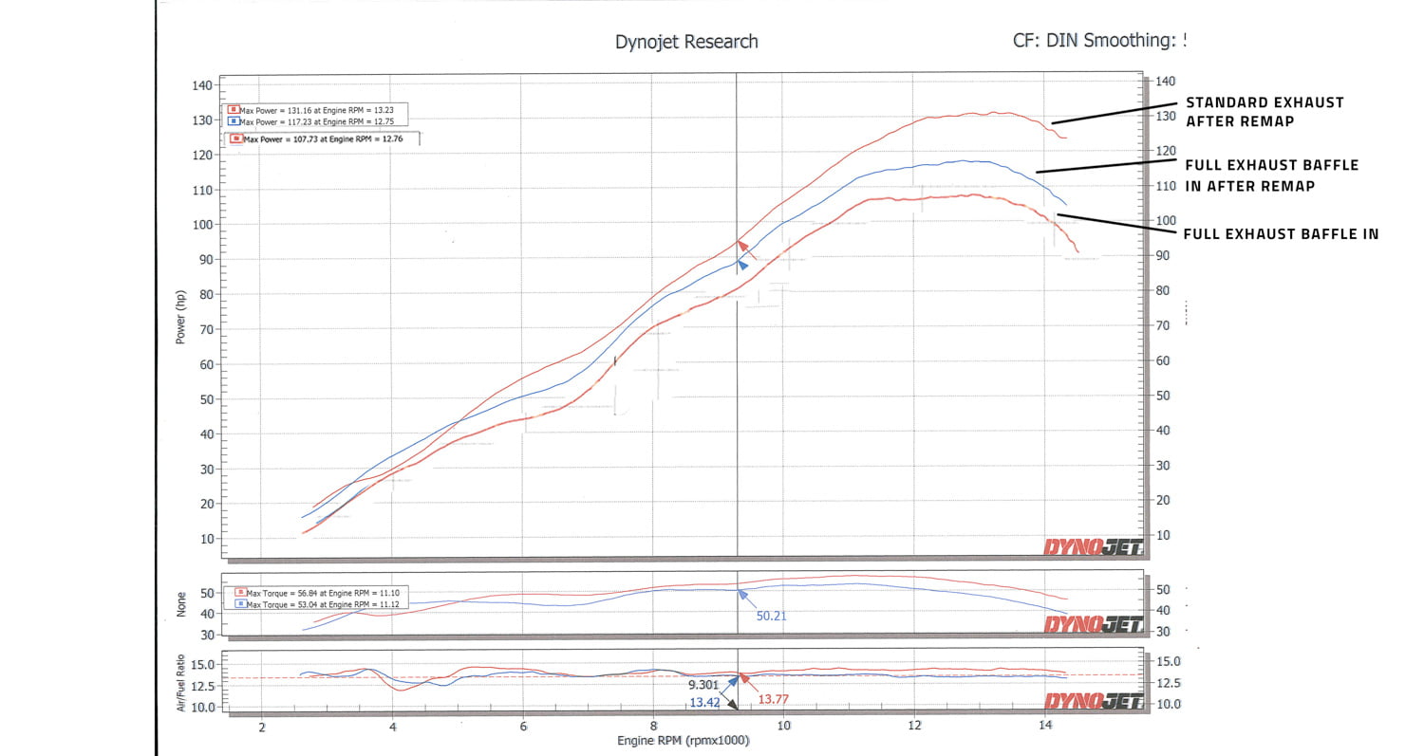Click the 'STANDARD EXHAUST AFTER REMAP' annotation label

[1265, 112]
